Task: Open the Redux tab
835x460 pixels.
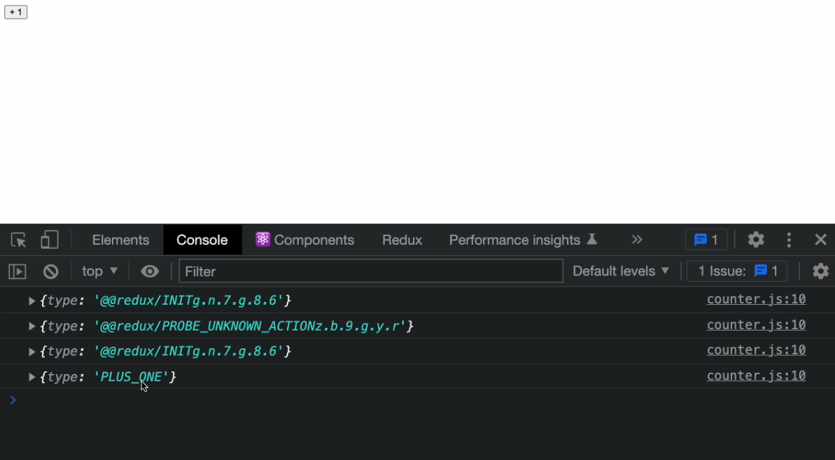Action: tap(402, 240)
